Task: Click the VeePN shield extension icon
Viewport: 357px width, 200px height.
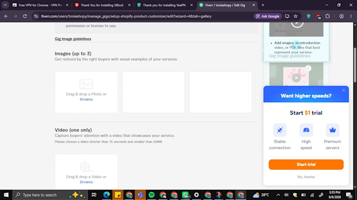Action: click(x=309, y=16)
